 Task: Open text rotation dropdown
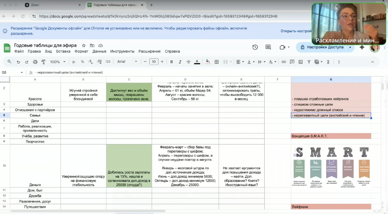tap(273, 62)
